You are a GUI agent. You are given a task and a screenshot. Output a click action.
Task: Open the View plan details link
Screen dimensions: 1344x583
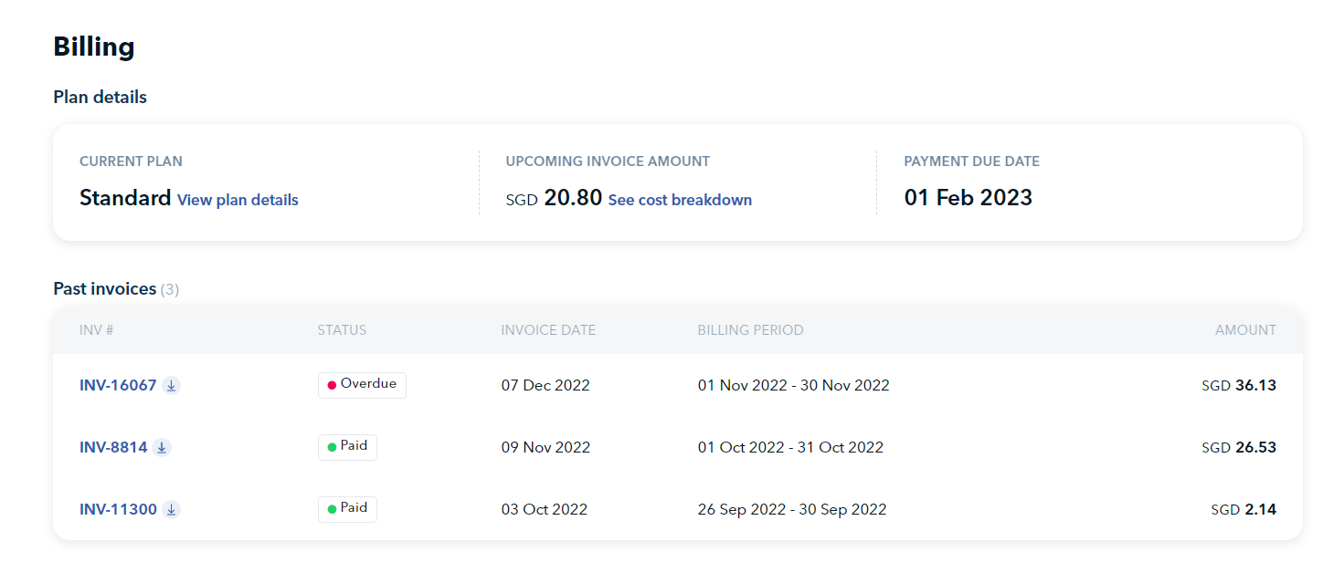(x=238, y=200)
